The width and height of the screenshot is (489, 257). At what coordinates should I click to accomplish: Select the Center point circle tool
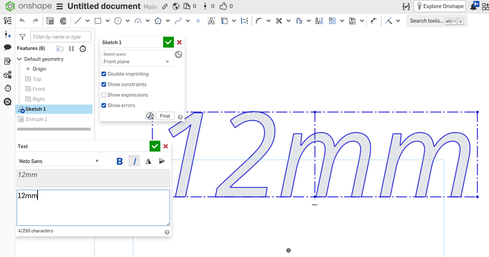pyautogui.click(x=118, y=21)
